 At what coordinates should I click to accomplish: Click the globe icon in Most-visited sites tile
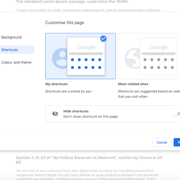[132, 58]
